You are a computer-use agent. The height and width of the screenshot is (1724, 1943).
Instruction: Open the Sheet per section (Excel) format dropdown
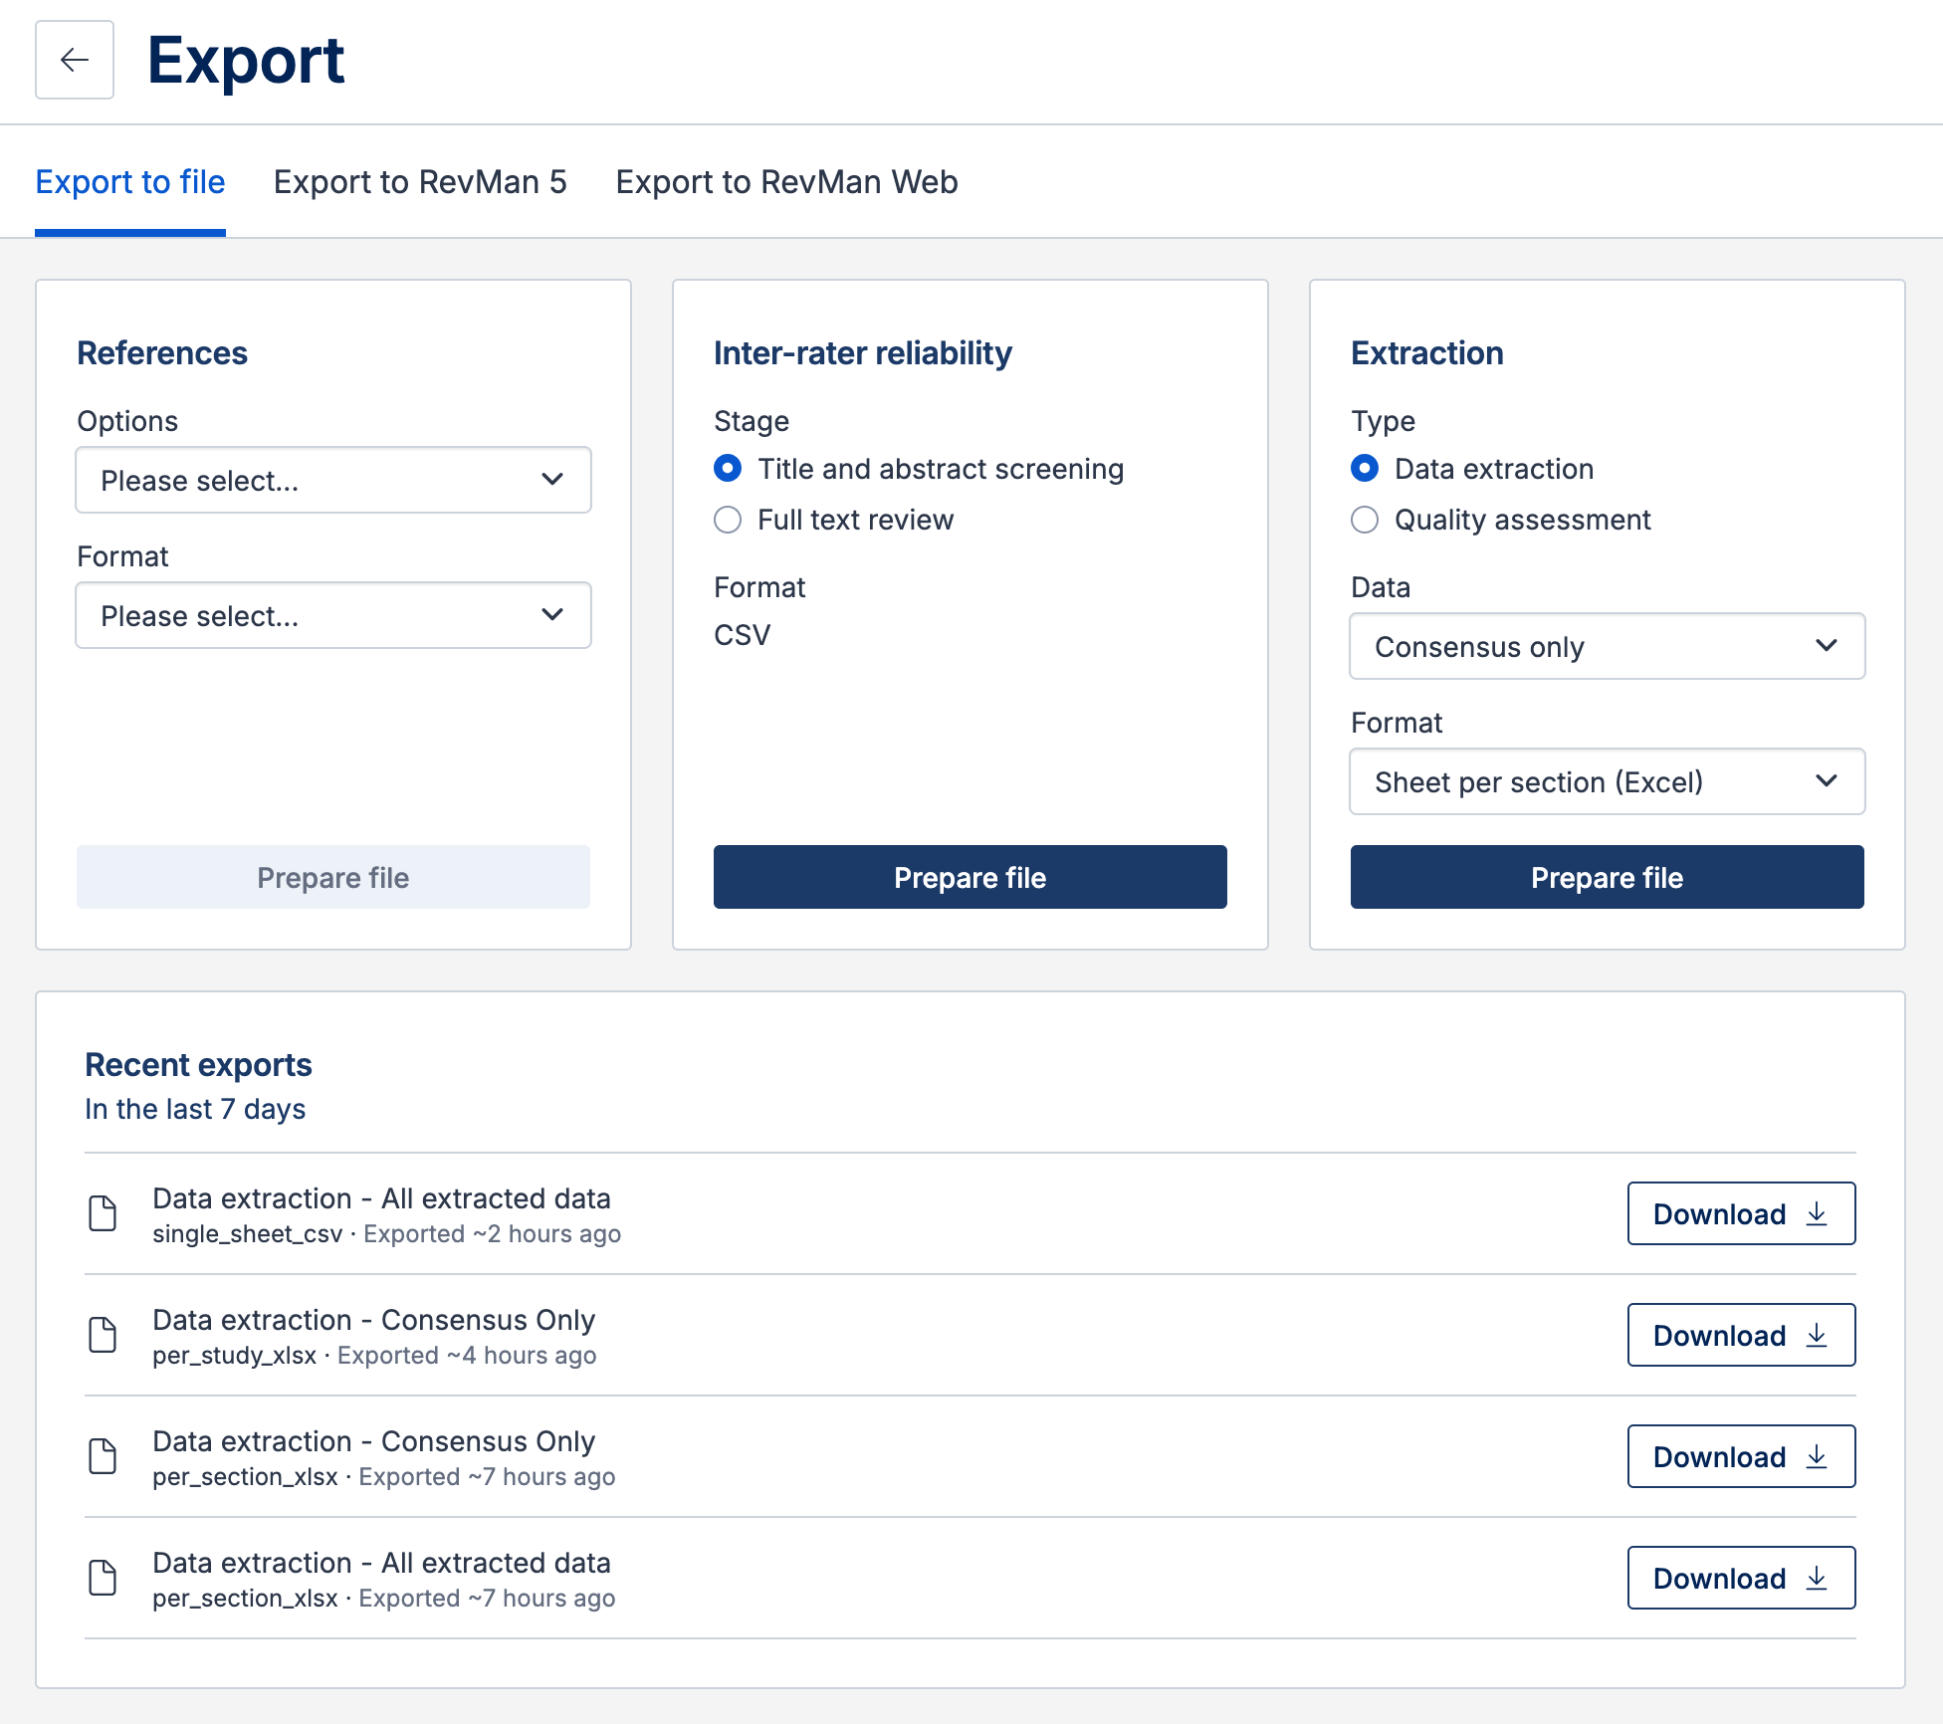tap(1606, 782)
